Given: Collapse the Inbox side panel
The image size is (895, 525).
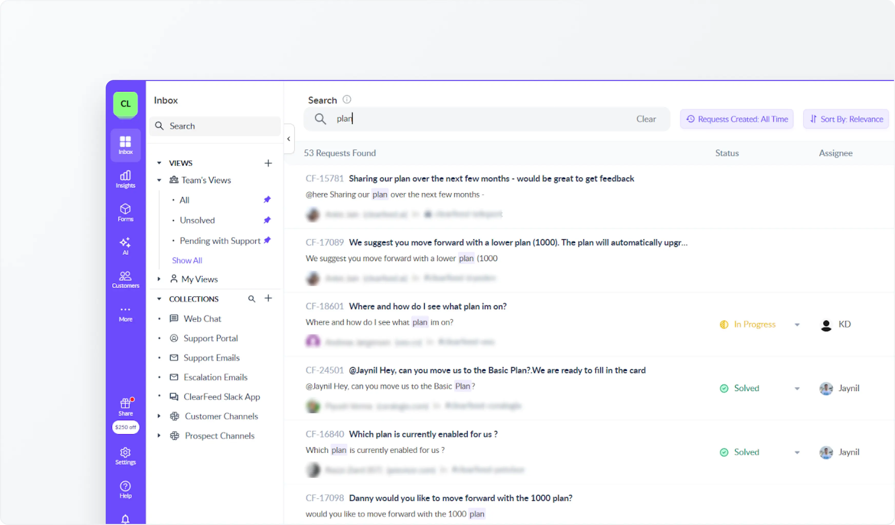Looking at the screenshot, I should tap(289, 139).
